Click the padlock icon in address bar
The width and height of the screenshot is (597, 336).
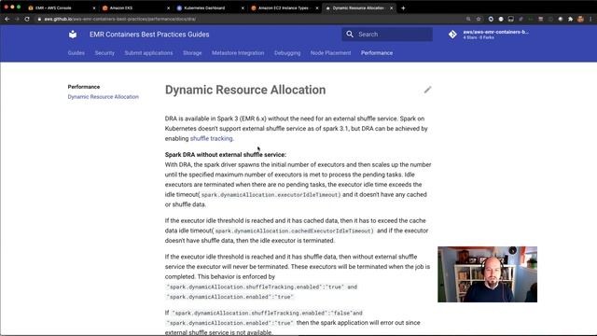point(39,19)
